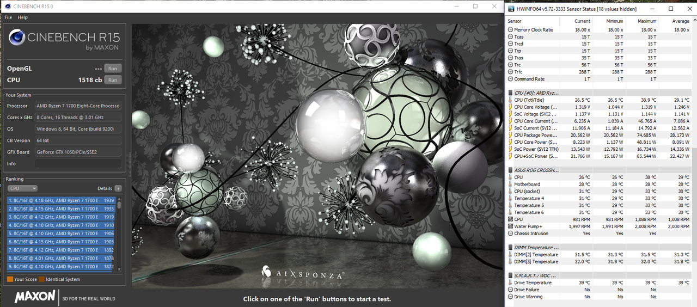Click the S.M.A.R.T. WDC group header icon
Screen dimensions: 697x307
pos(510,275)
